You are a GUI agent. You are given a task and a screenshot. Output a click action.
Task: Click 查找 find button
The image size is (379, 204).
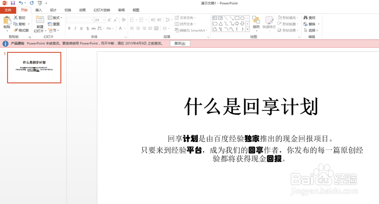point(309,18)
